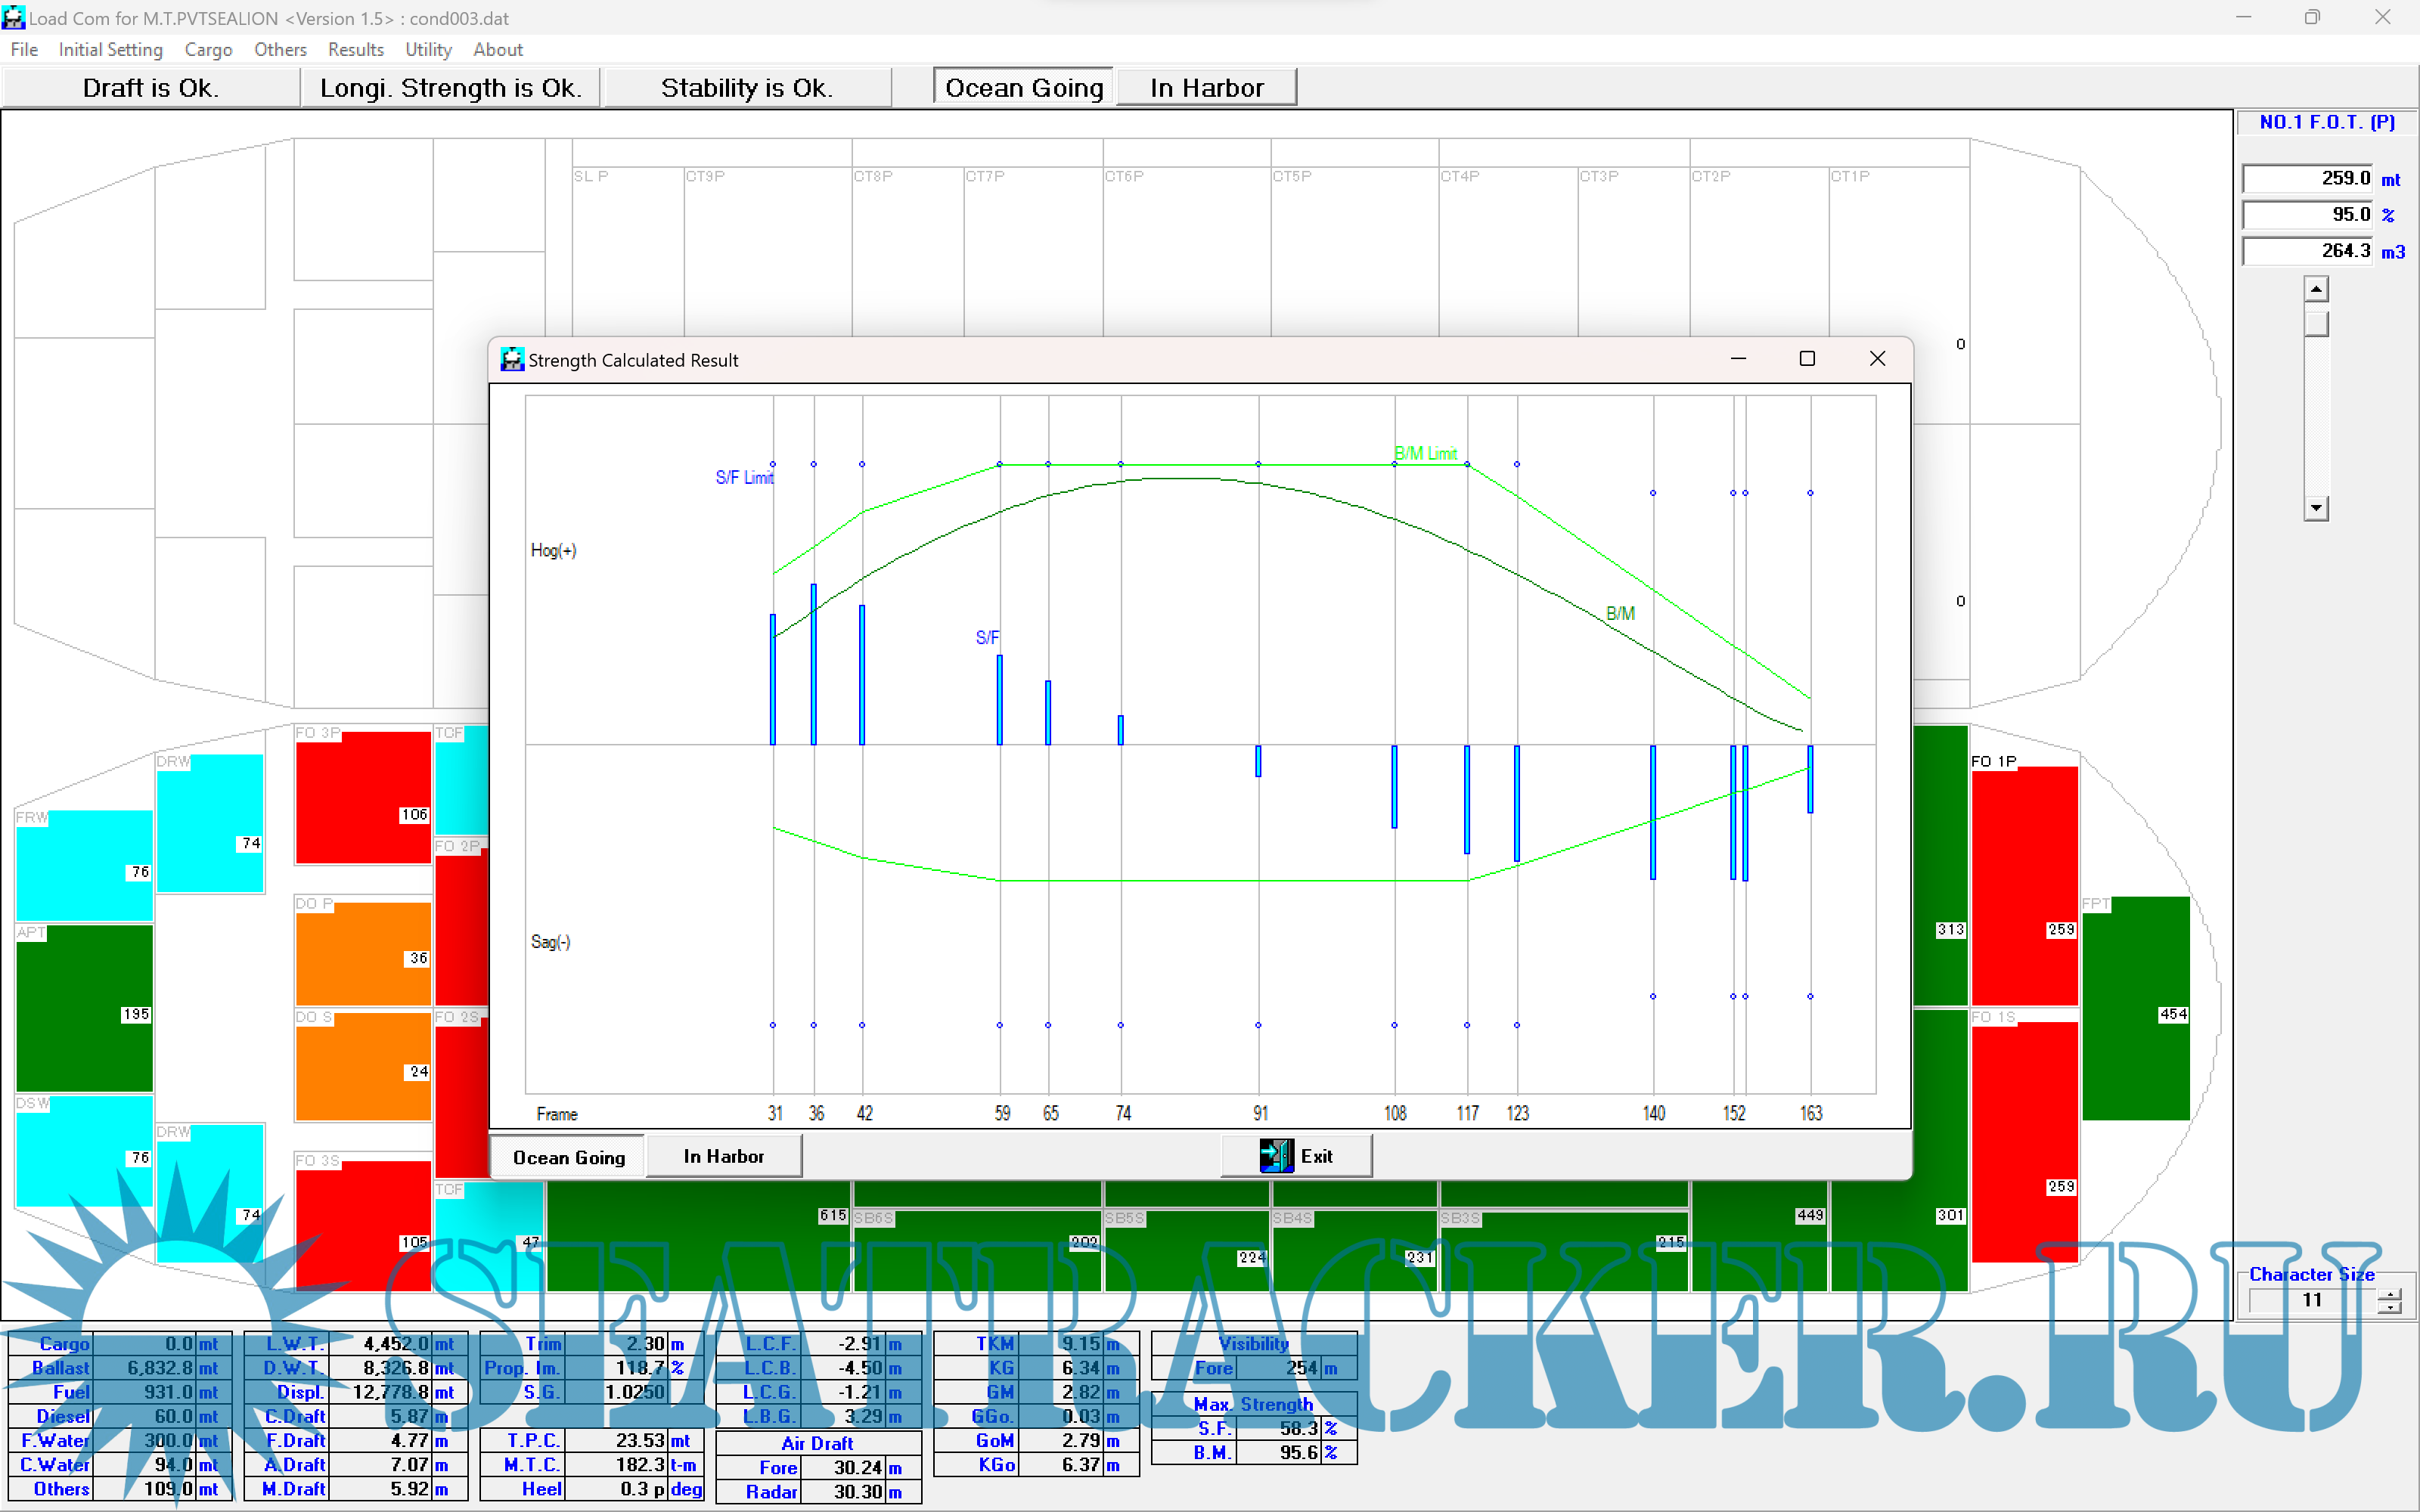
Task: Toggle the Ocean Going mode in main toolbar
Action: (x=1023, y=88)
